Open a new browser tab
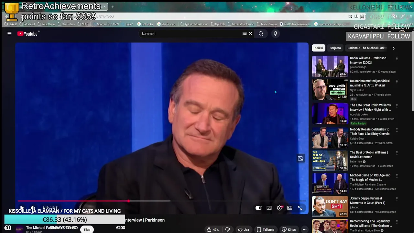414x233 pixels. (113, 6)
